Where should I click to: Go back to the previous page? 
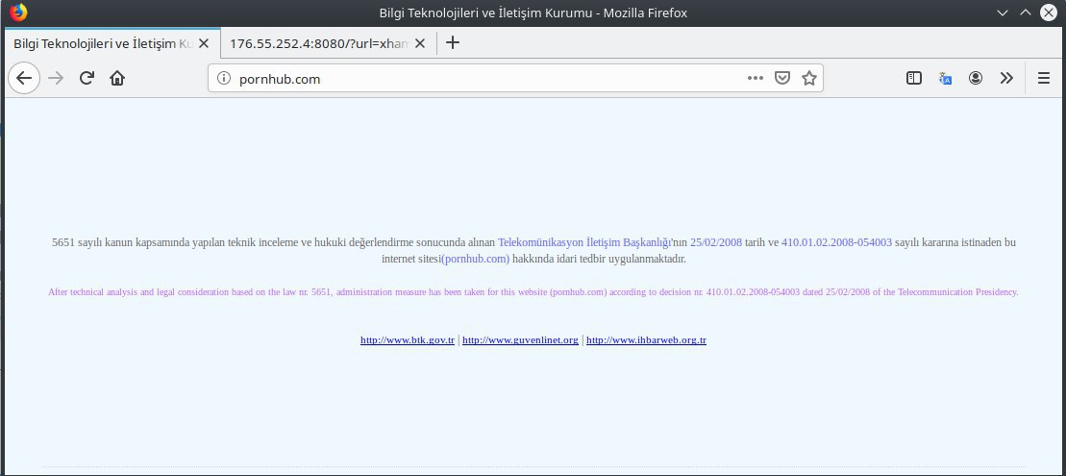pos(24,78)
